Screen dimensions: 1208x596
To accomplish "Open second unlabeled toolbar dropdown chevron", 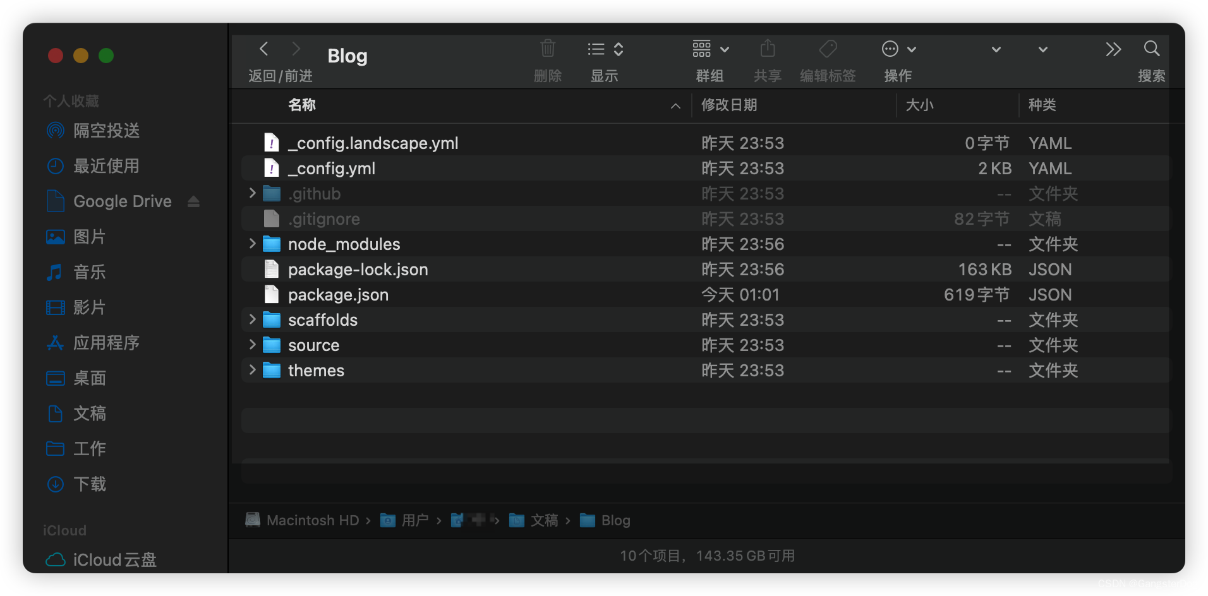I will coord(1042,49).
